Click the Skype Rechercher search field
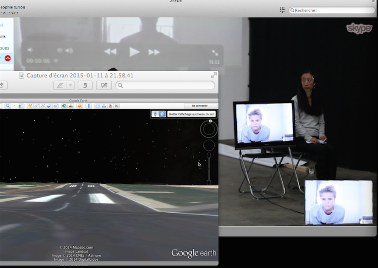The width and height of the screenshot is (378, 268). [332, 10]
